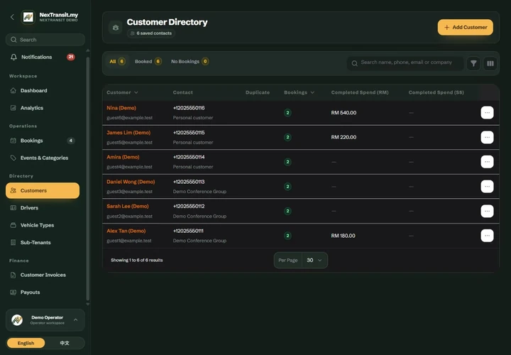
Task: Sort by Customer column header
Action: pyautogui.click(x=122, y=92)
